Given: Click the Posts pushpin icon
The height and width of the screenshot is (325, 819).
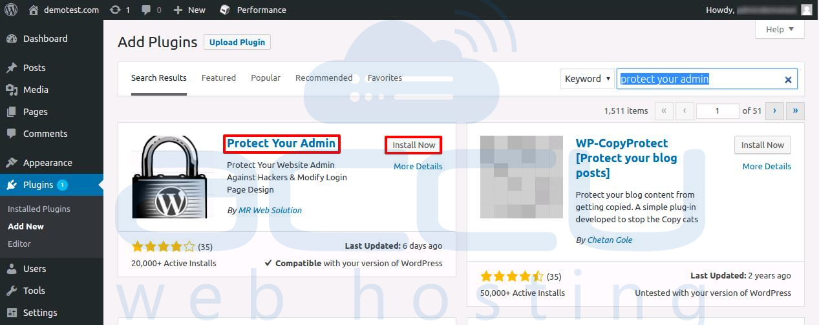Looking at the screenshot, I should click(12, 68).
